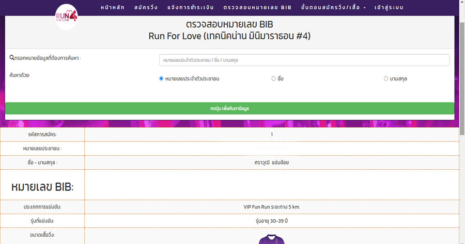Open the แจ้งการชำระเงิน menu link
Viewport: 465px width, 244px height.
pyautogui.click(x=191, y=8)
